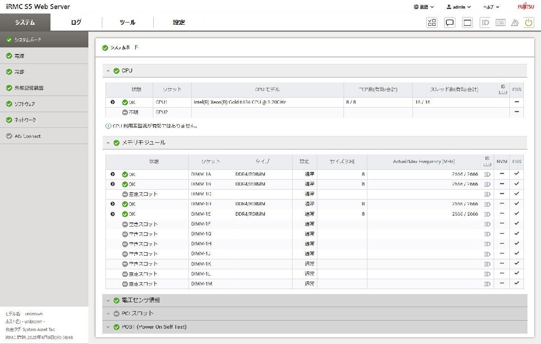Click the green OK status icon for DIMM-1A
The width and height of the screenshot is (541, 344).
[125, 174]
